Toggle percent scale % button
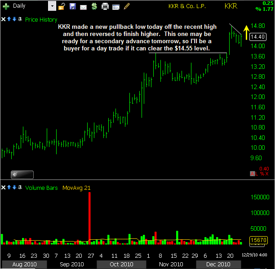Image resolution: width=275 pixels, height=269 pixels. (x=262, y=174)
